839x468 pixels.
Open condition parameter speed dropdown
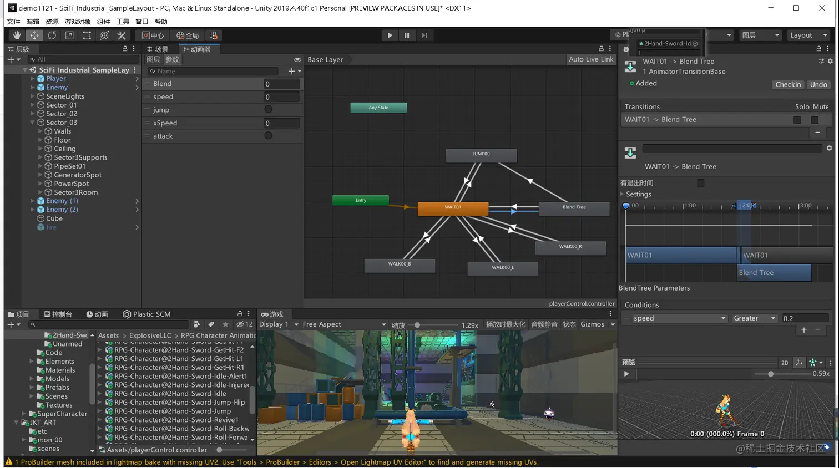(679, 318)
